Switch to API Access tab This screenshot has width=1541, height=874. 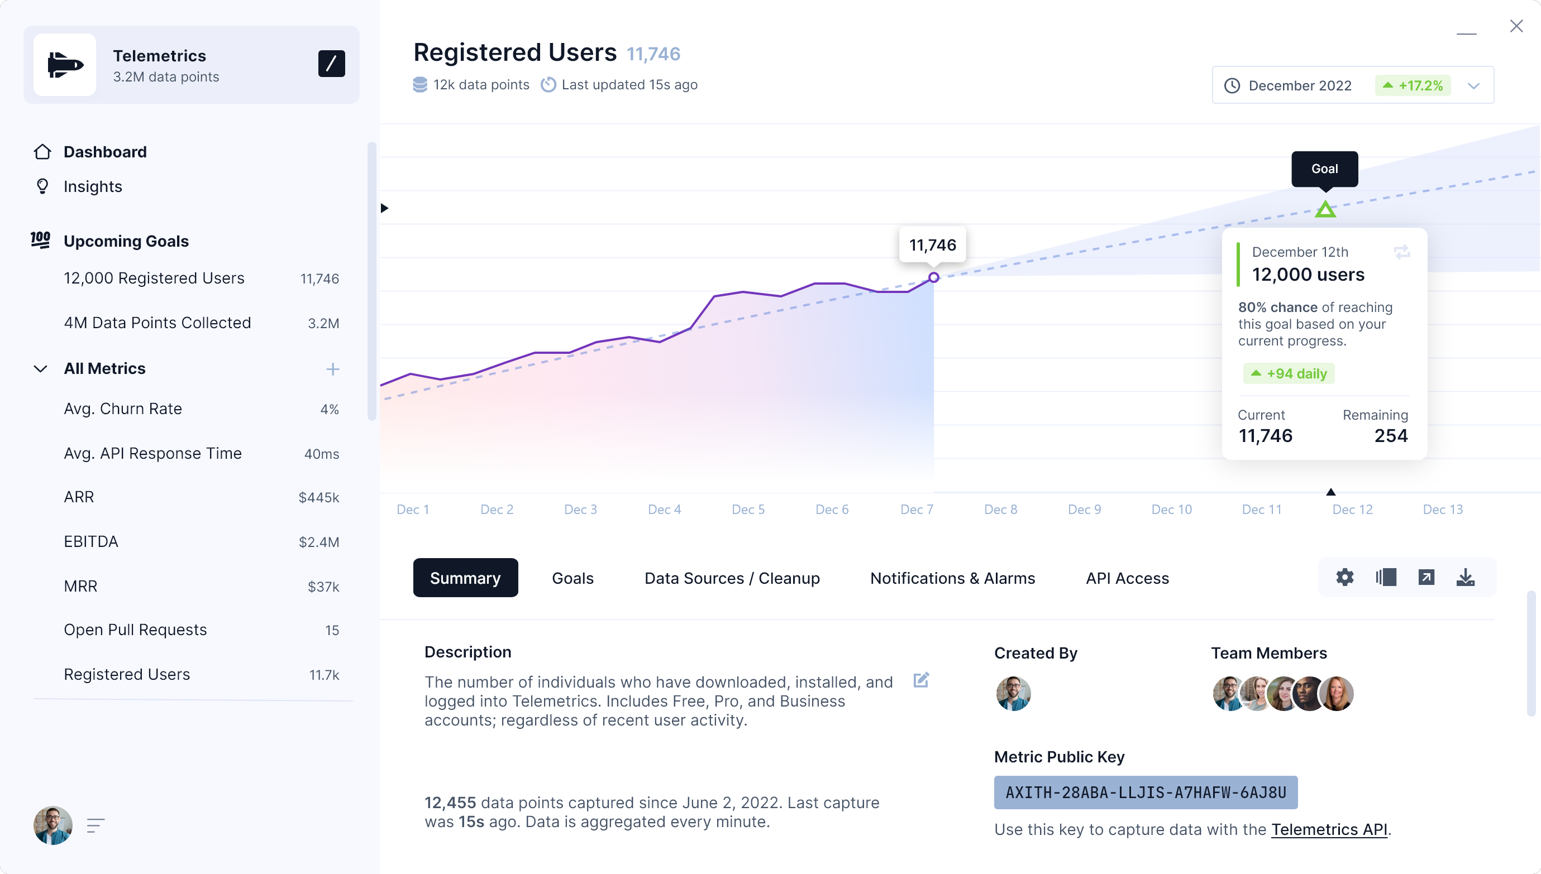pyautogui.click(x=1127, y=578)
